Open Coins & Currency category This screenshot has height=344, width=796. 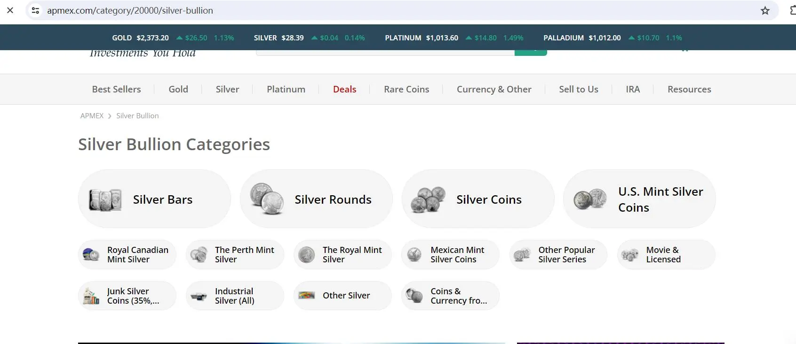coord(450,296)
